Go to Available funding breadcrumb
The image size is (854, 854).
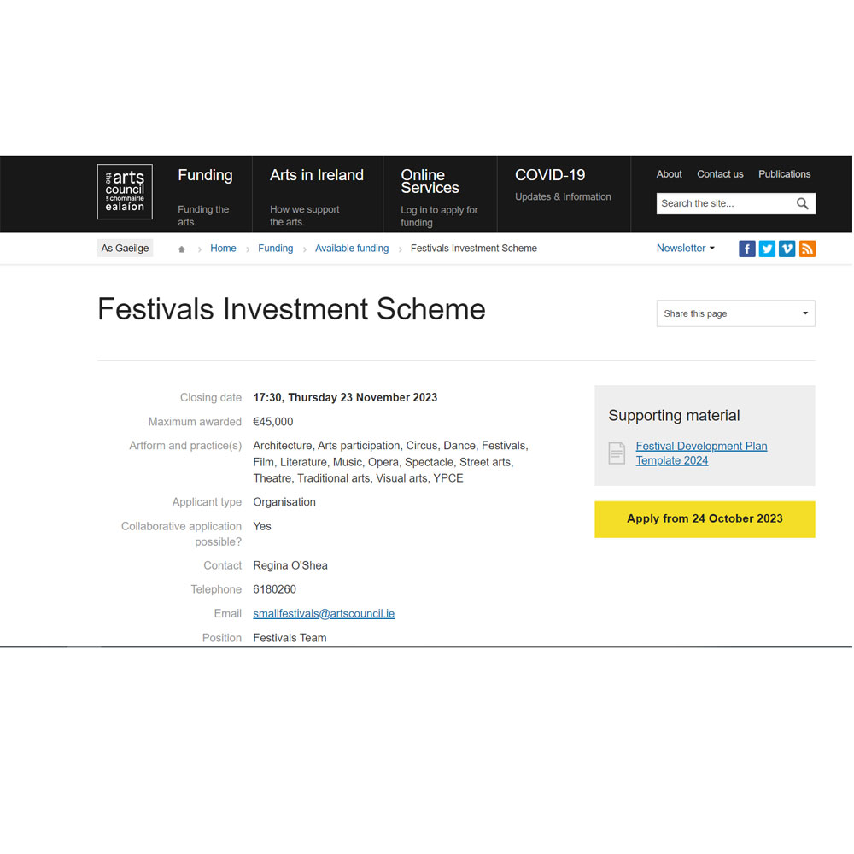tap(352, 249)
